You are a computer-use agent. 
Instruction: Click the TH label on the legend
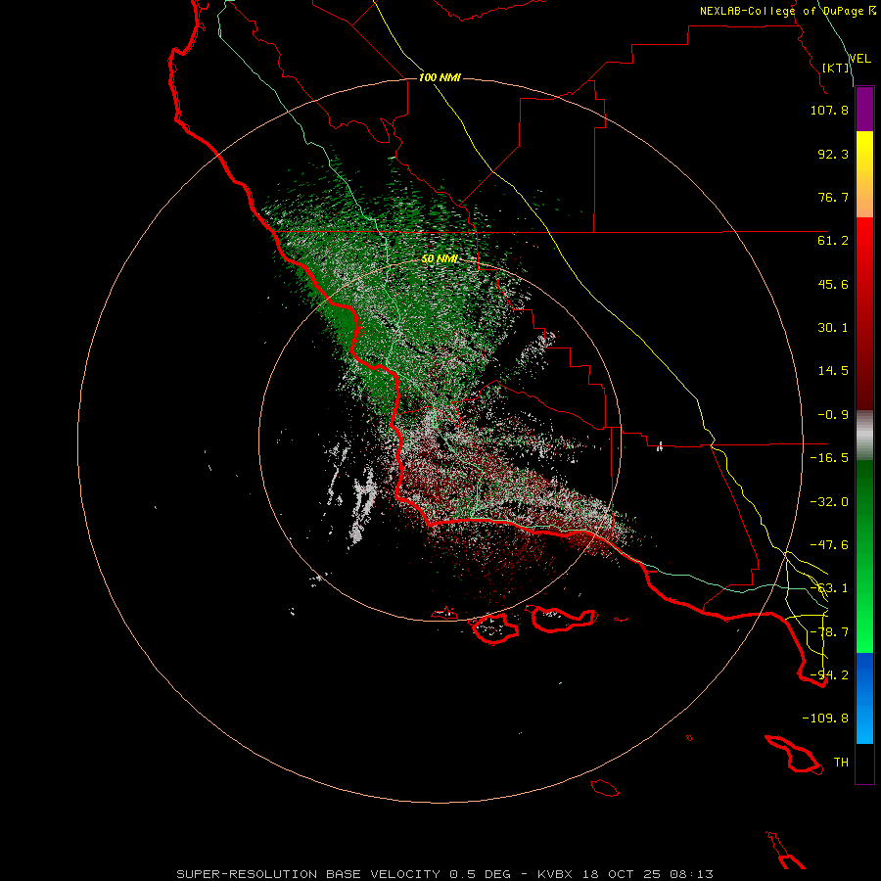[x=841, y=763]
